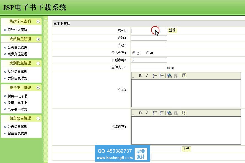Click 修改个人密码 panel header title
Screen dimensions: 245x163
(x=20, y=21)
